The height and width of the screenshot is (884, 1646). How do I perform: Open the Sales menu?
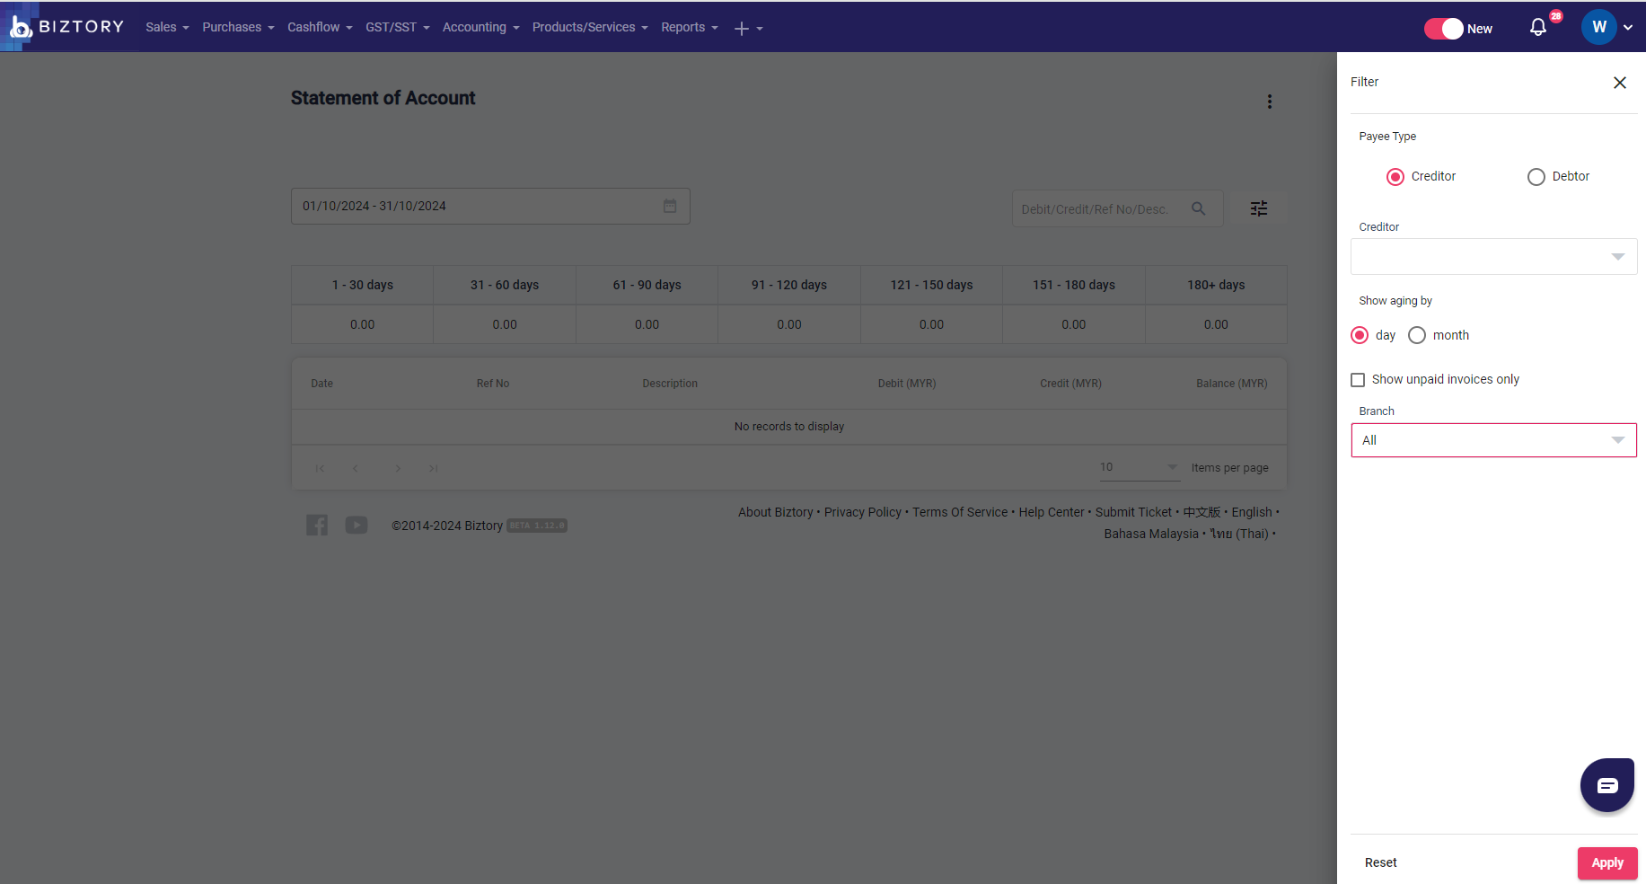167,27
